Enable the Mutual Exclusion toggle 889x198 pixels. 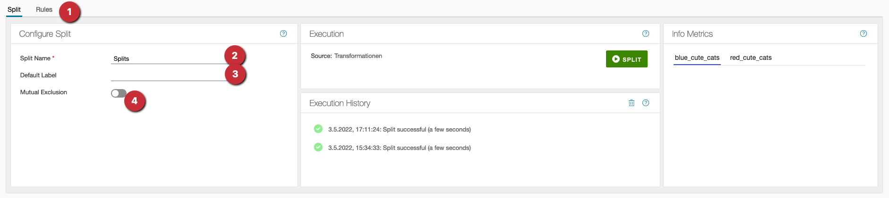point(119,93)
